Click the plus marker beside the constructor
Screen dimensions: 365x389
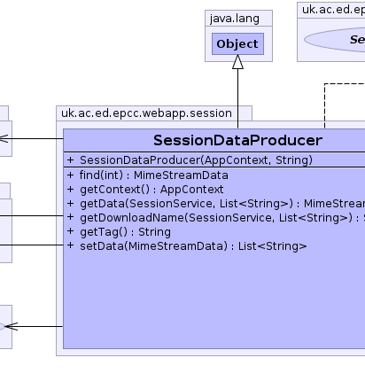(x=70, y=159)
